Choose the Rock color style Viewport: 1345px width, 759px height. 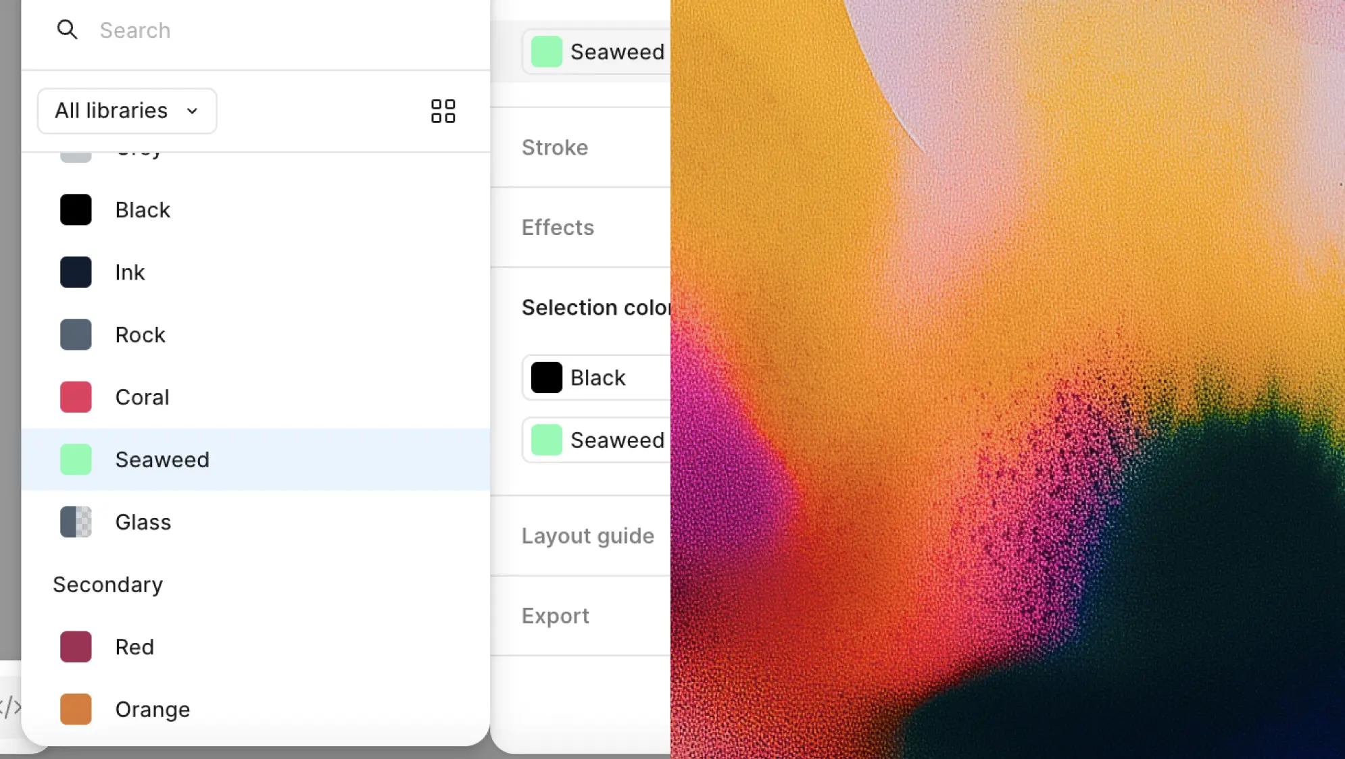255,335
